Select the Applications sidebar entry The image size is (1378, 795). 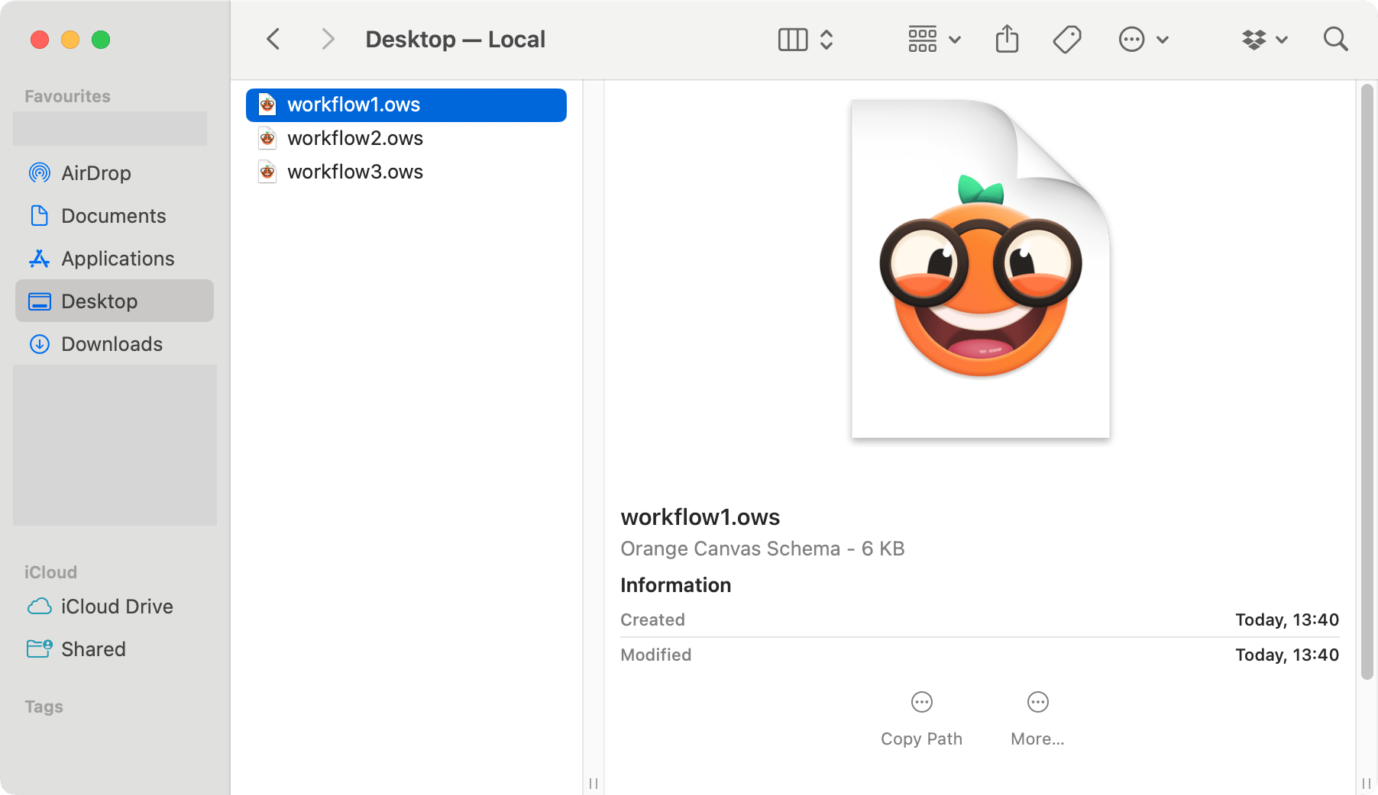pos(117,259)
